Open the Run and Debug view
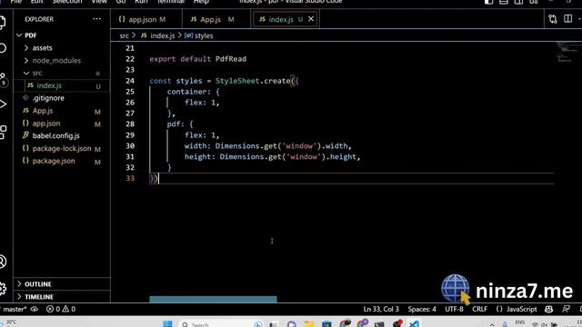582x327 pixels. (3, 104)
